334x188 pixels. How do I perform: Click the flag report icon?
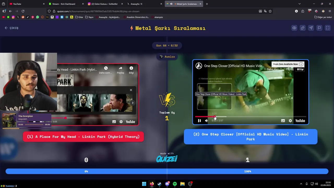coord(319,28)
